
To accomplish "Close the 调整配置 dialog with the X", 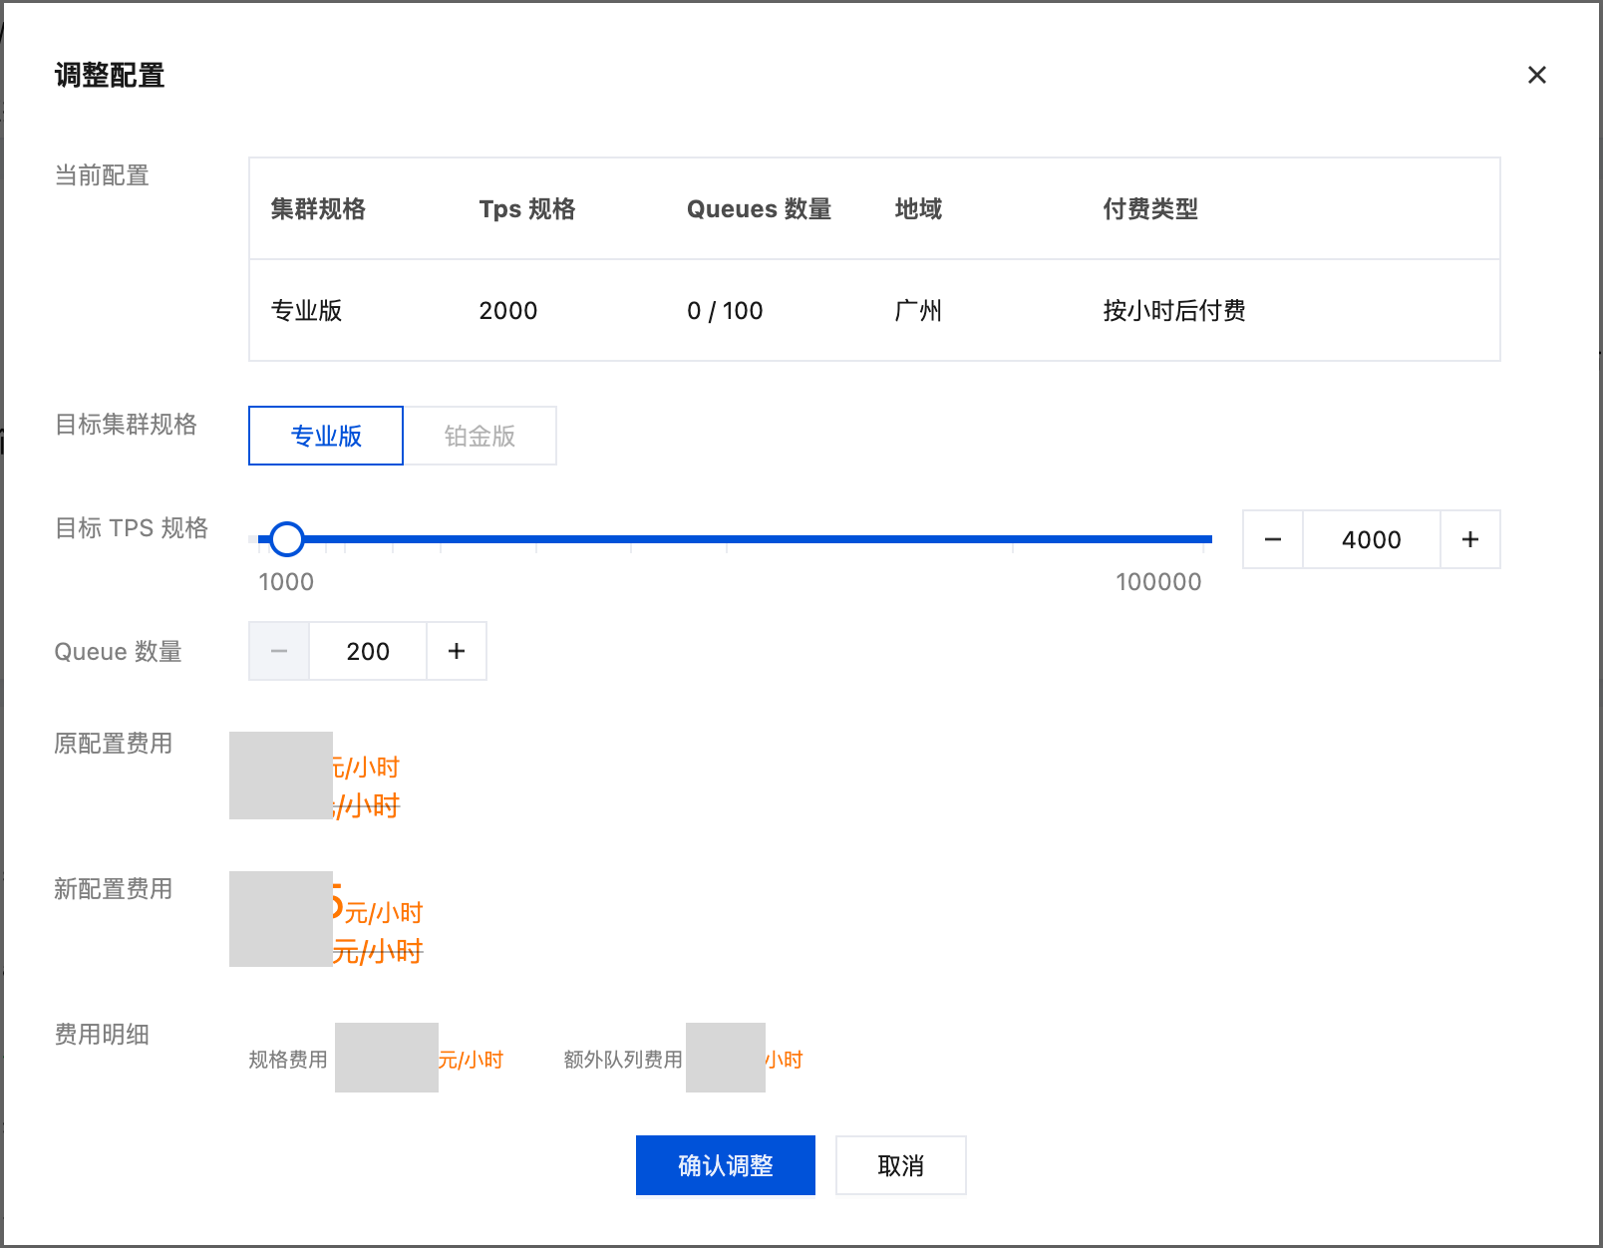I will 1536,75.
